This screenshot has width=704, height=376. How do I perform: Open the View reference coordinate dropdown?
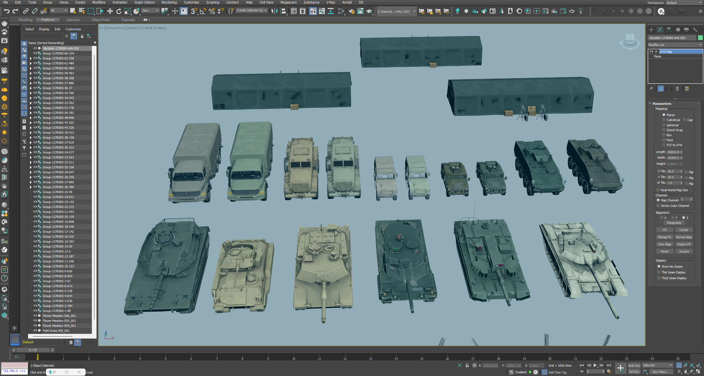[151, 11]
